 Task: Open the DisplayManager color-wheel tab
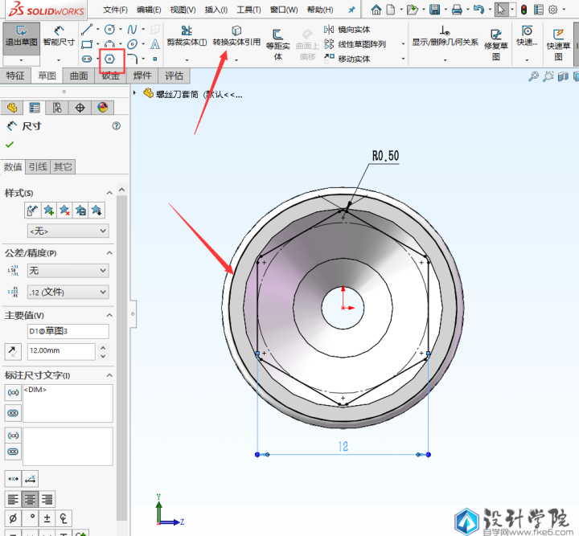(102, 108)
